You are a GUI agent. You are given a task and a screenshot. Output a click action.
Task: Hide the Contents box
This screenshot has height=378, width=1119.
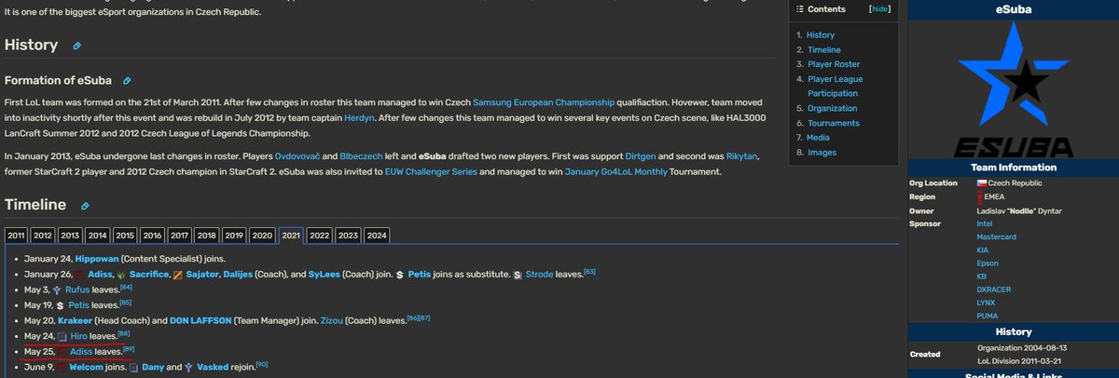[880, 9]
